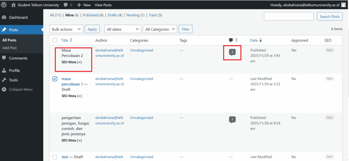This screenshot has height=161, width=349.
Task: Check the test Draft post checkbox
Action: [x=55, y=157]
